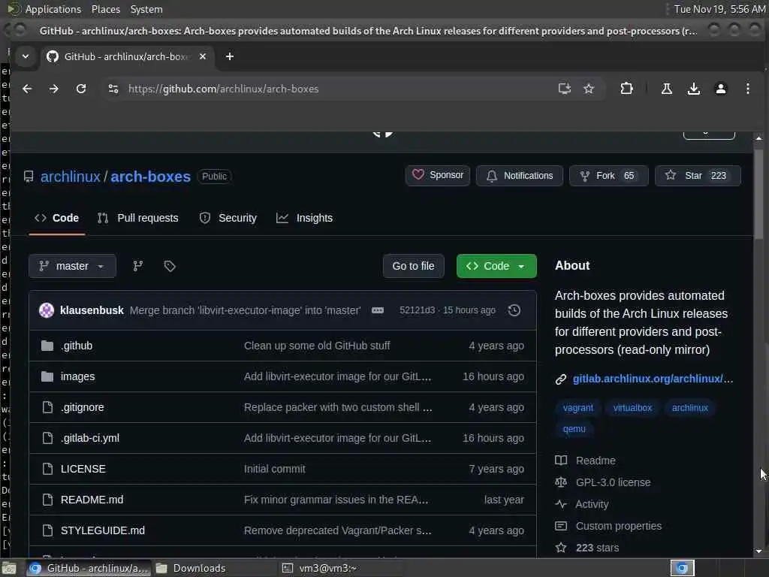Screen dimensions: 769x577
Task: Open site information icon in address bar
Action: coord(113,89)
